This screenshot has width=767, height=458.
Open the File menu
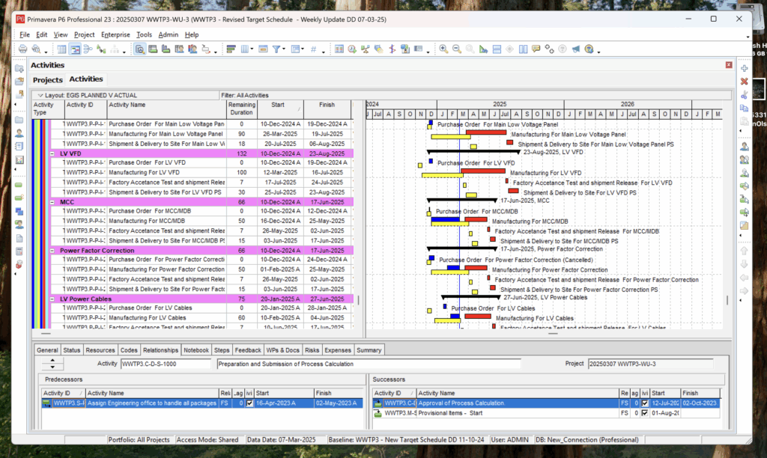click(25, 34)
